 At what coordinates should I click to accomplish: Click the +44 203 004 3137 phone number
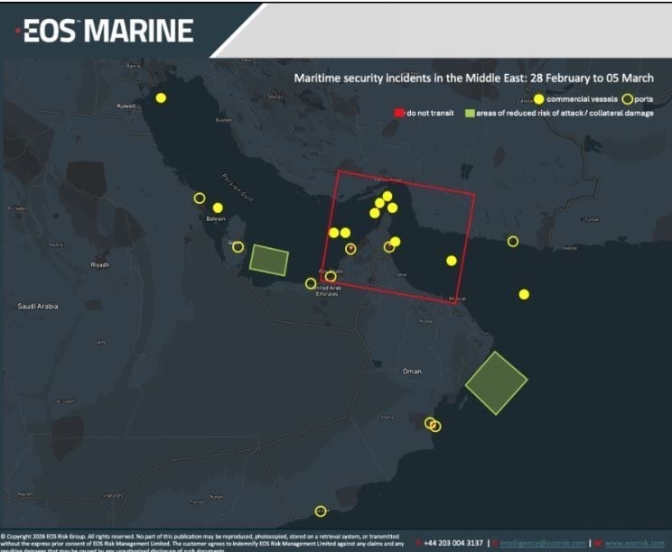click(x=453, y=543)
